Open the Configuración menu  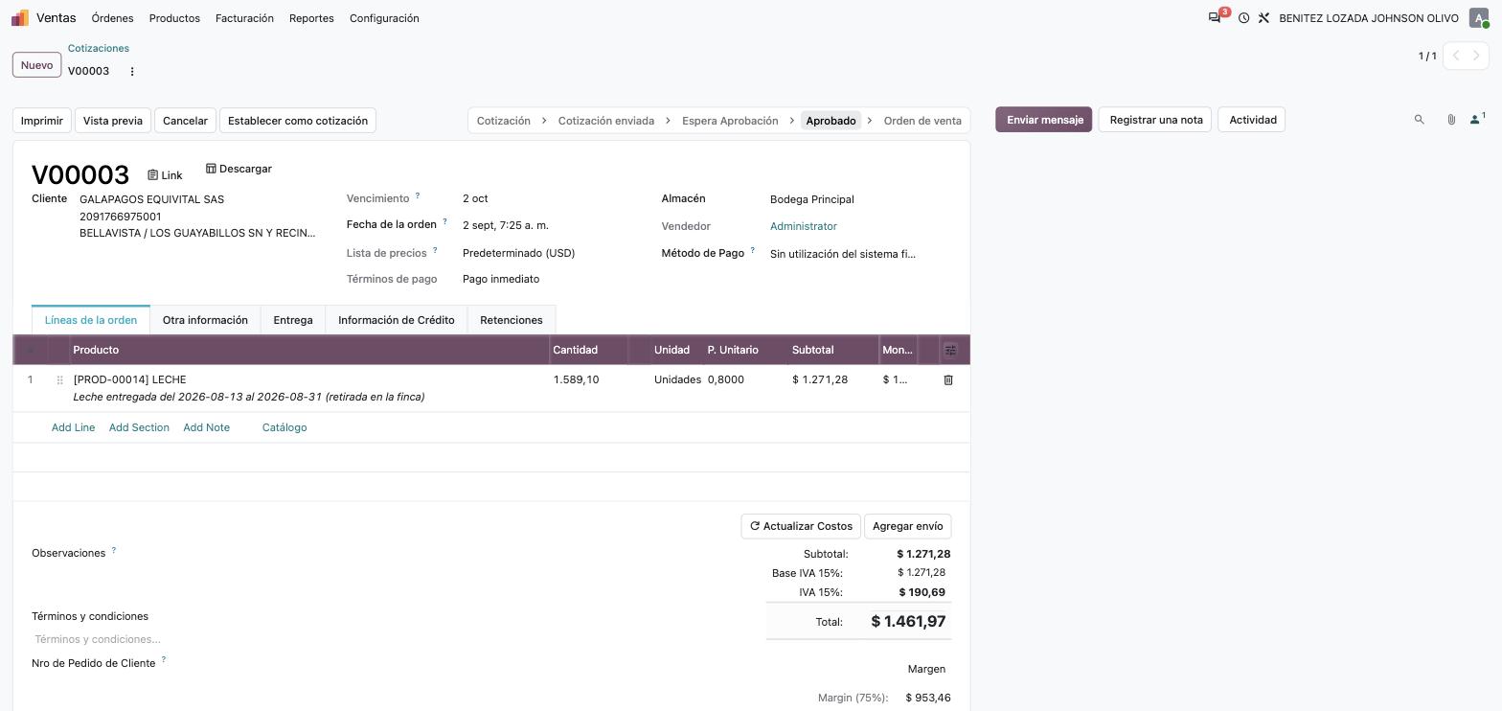(x=384, y=18)
